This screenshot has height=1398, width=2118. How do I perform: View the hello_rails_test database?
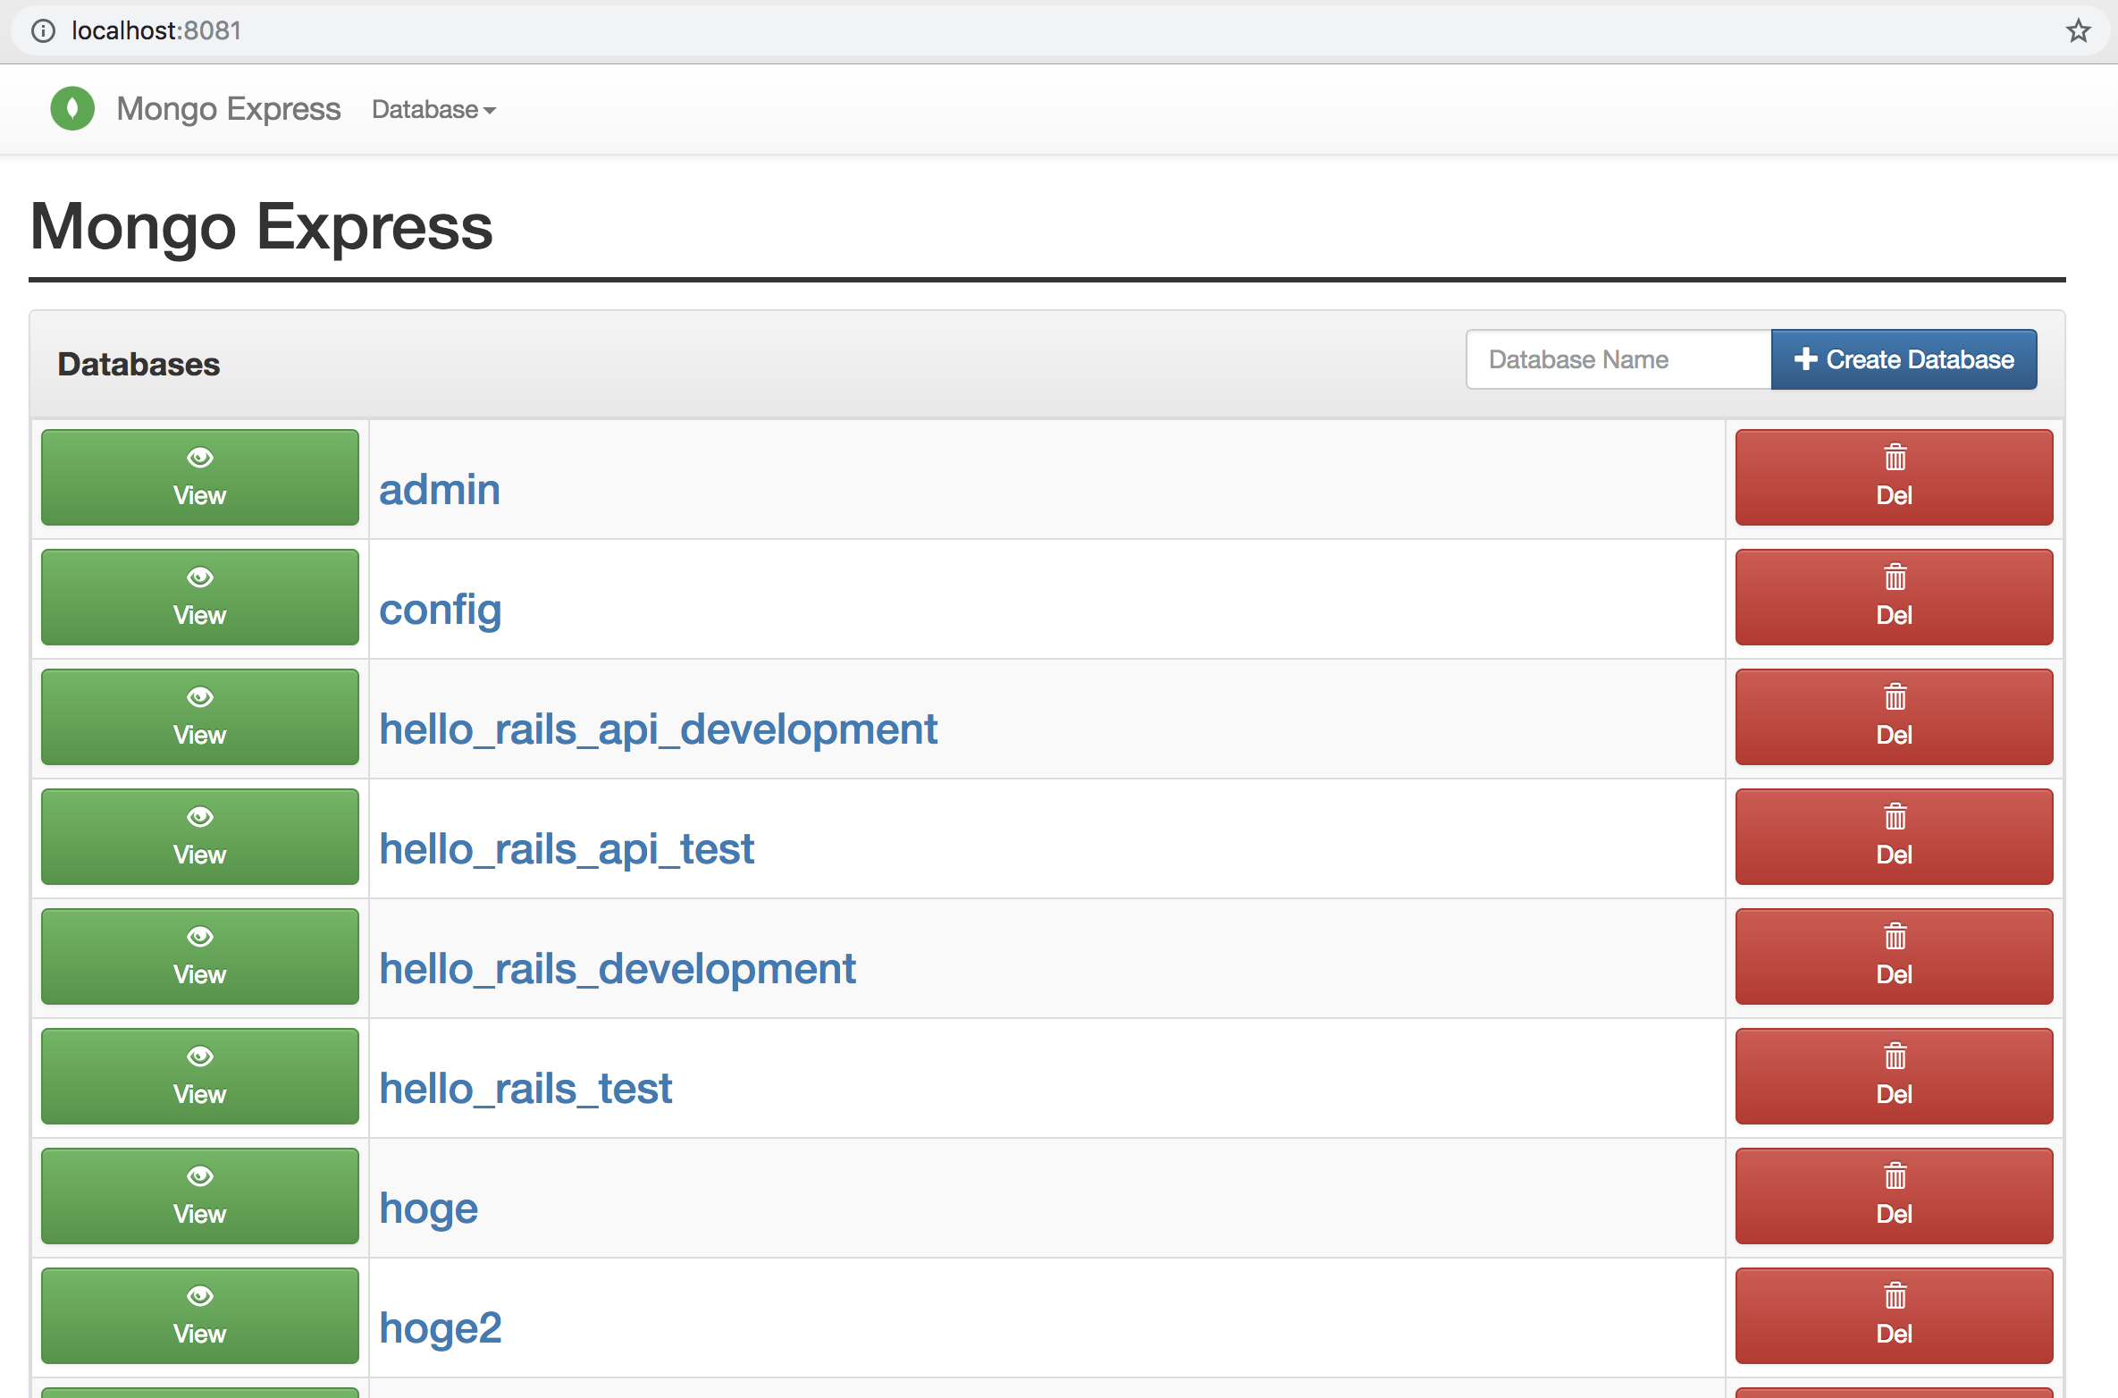pyautogui.click(x=200, y=1076)
